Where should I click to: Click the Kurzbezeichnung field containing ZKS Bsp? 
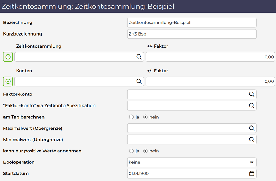[x=191, y=34]
